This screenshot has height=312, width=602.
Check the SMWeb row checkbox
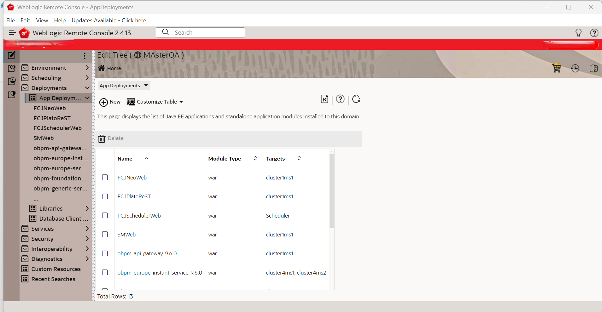[x=105, y=235]
